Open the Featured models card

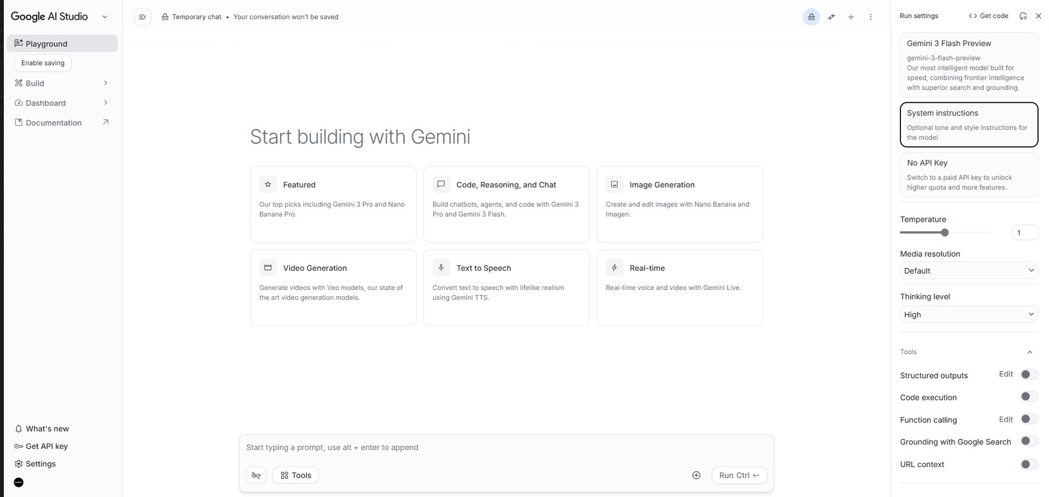(333, 204)
